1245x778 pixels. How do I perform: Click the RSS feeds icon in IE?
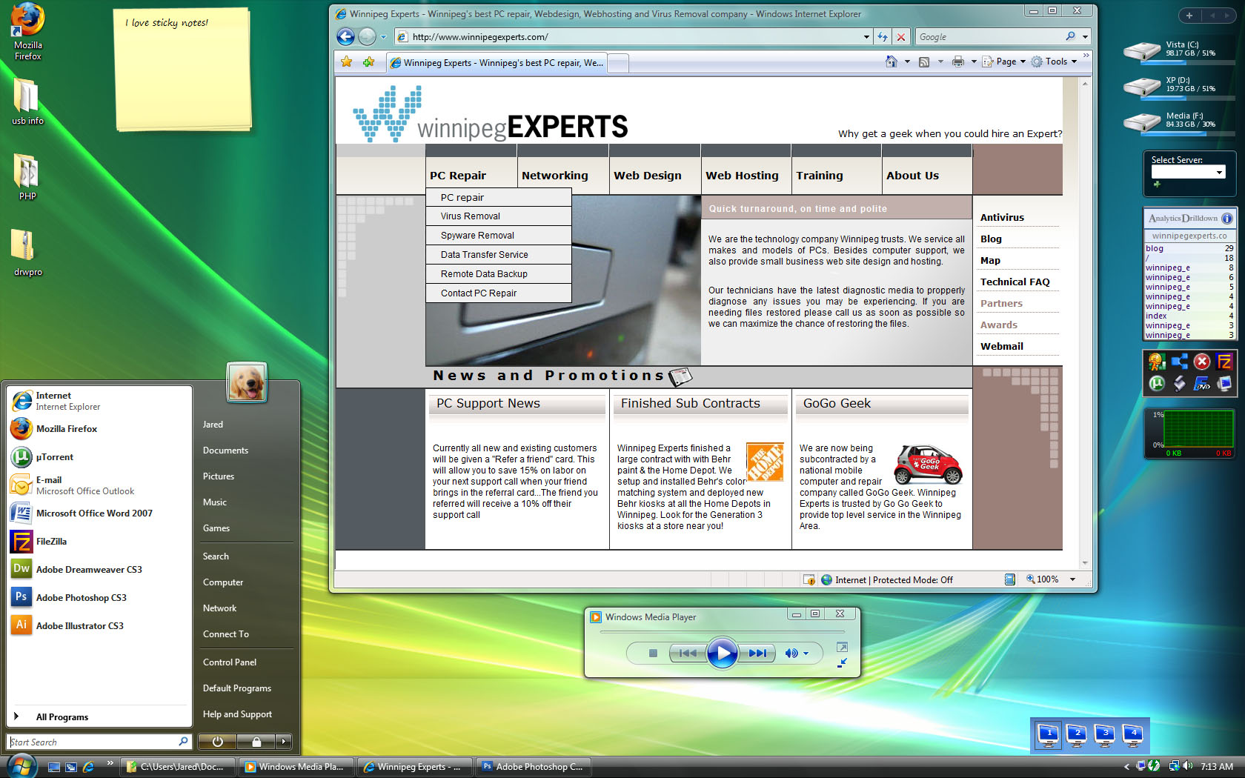point(924,61)
